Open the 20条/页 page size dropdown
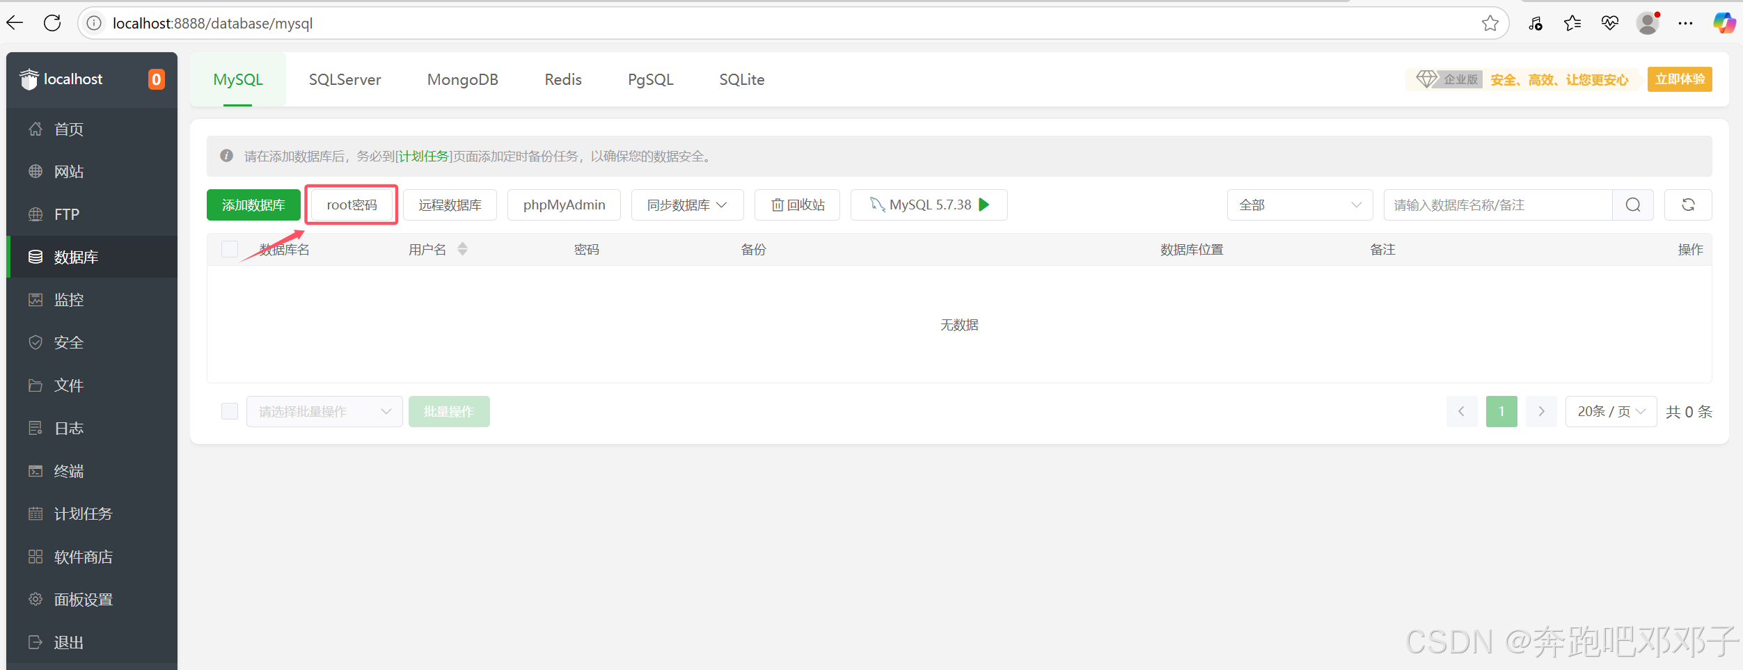Image resolution: width=1743 pixels, height=670 pixels. [1611, 411]
